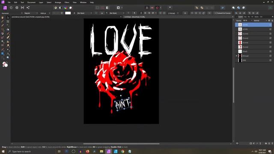Select the Crop tool in the tools panel
Screen dimensions: 274x154
pos(8,21)
